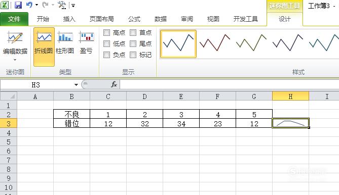This screenshot has height=195, width=339.
Task: Expand the 编辑数据 dropdown arrow
Action: click(15, 60)
